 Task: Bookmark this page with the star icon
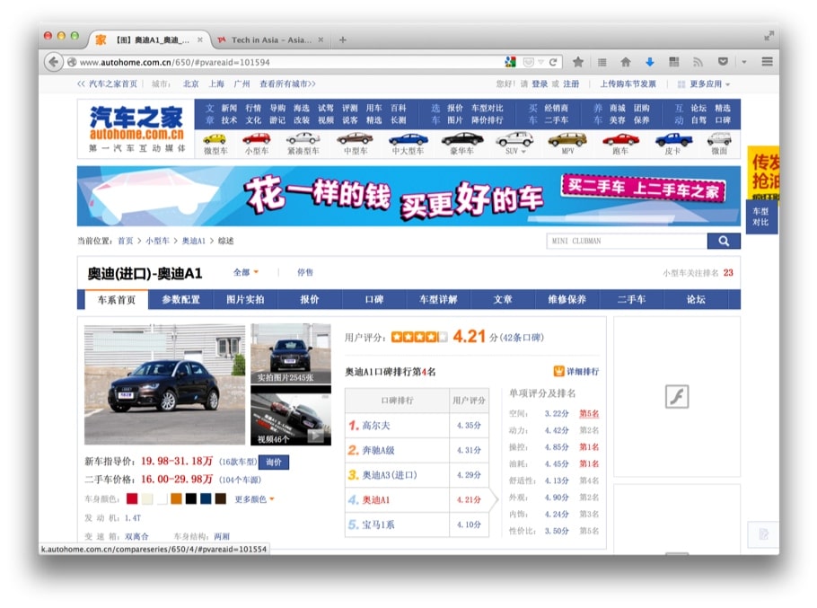(x=578, y=62)
